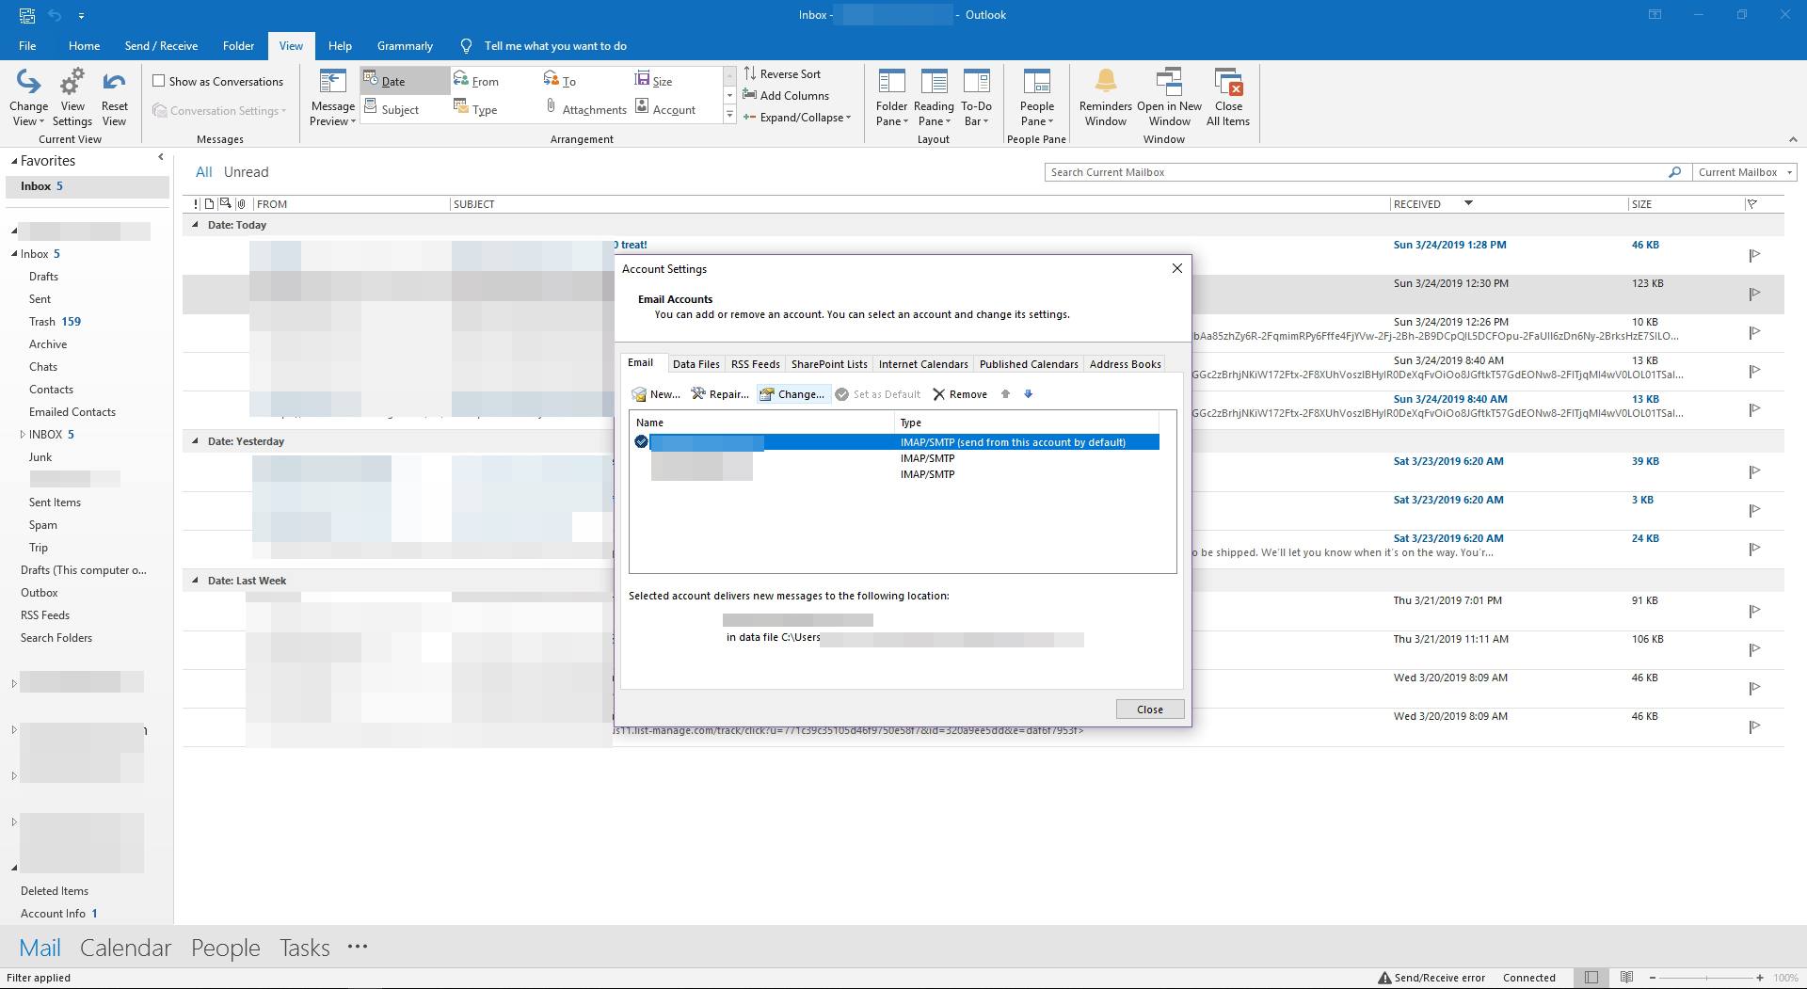This screenshot has width=1807, height=989.
Task: Arrange messages by To
Action: pyautogui.click(x=560, y=81)
